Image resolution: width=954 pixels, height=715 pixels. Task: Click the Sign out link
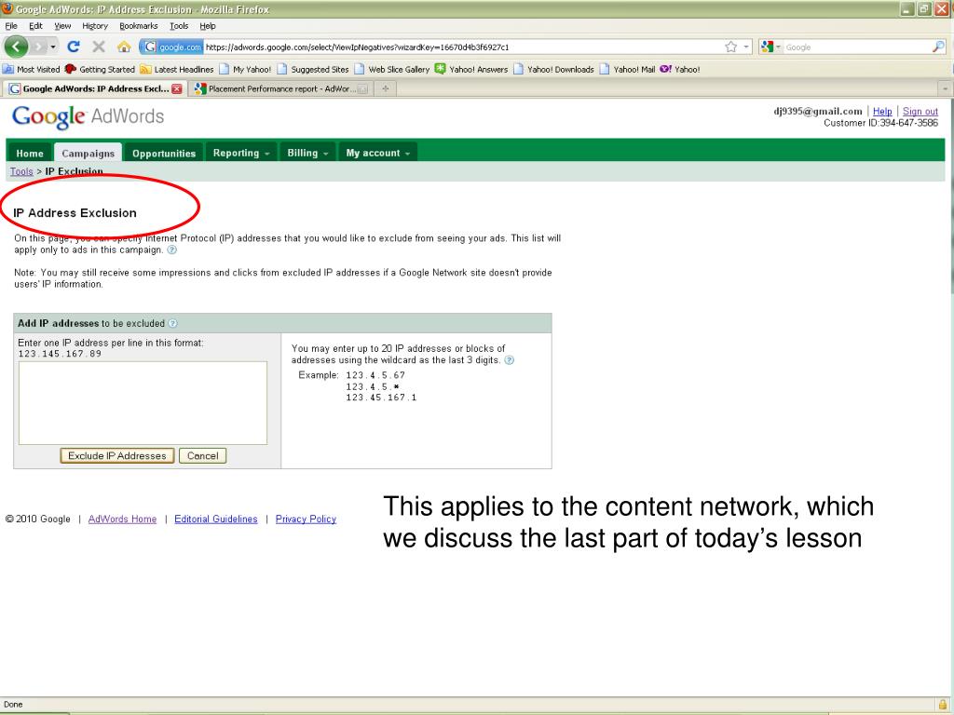[x=920, y=112]
